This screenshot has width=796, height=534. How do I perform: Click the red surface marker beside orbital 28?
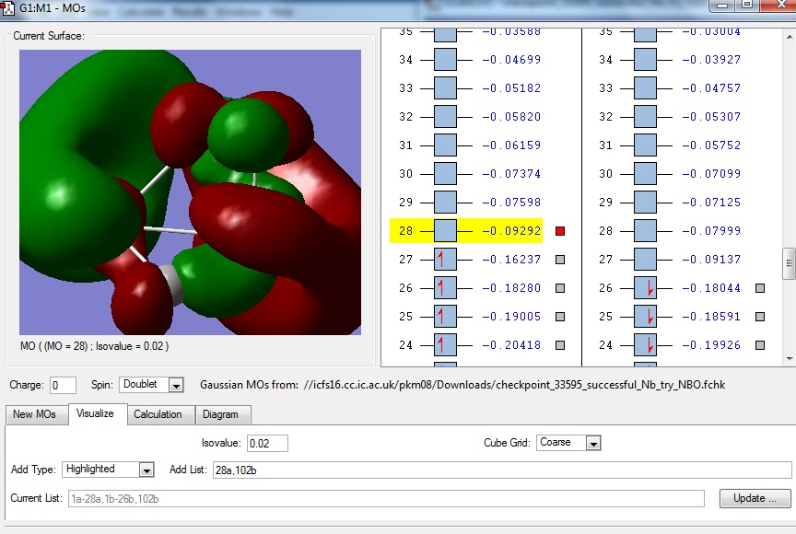point(560,231)
